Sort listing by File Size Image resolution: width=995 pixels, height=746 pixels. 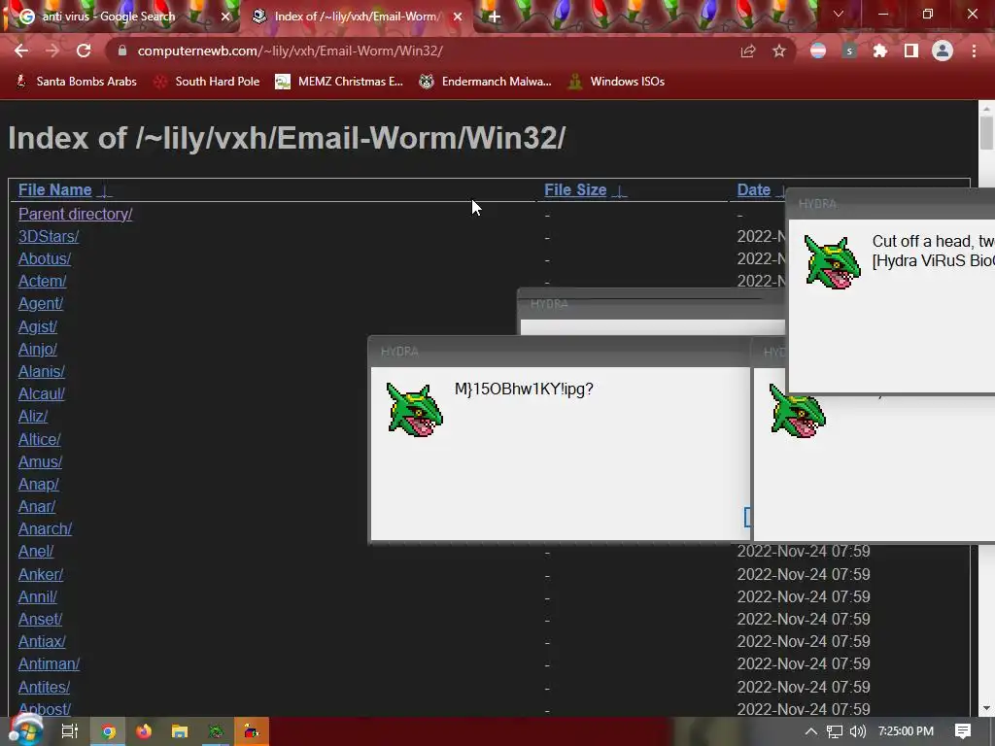[575, 189]
